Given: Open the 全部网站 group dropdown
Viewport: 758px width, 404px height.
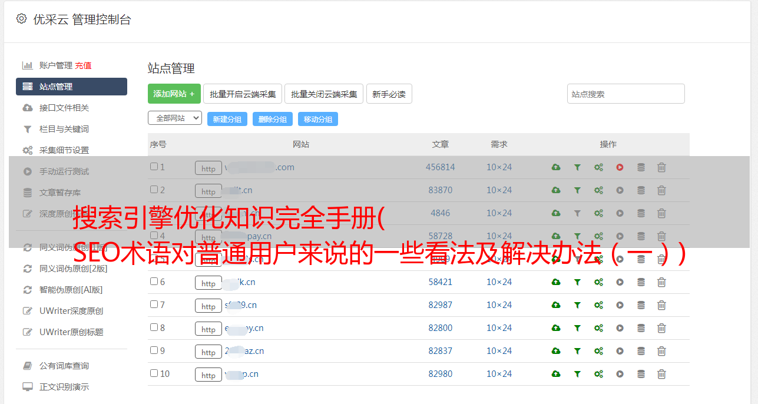Looking at the screenshot, I should click(175, 118).
